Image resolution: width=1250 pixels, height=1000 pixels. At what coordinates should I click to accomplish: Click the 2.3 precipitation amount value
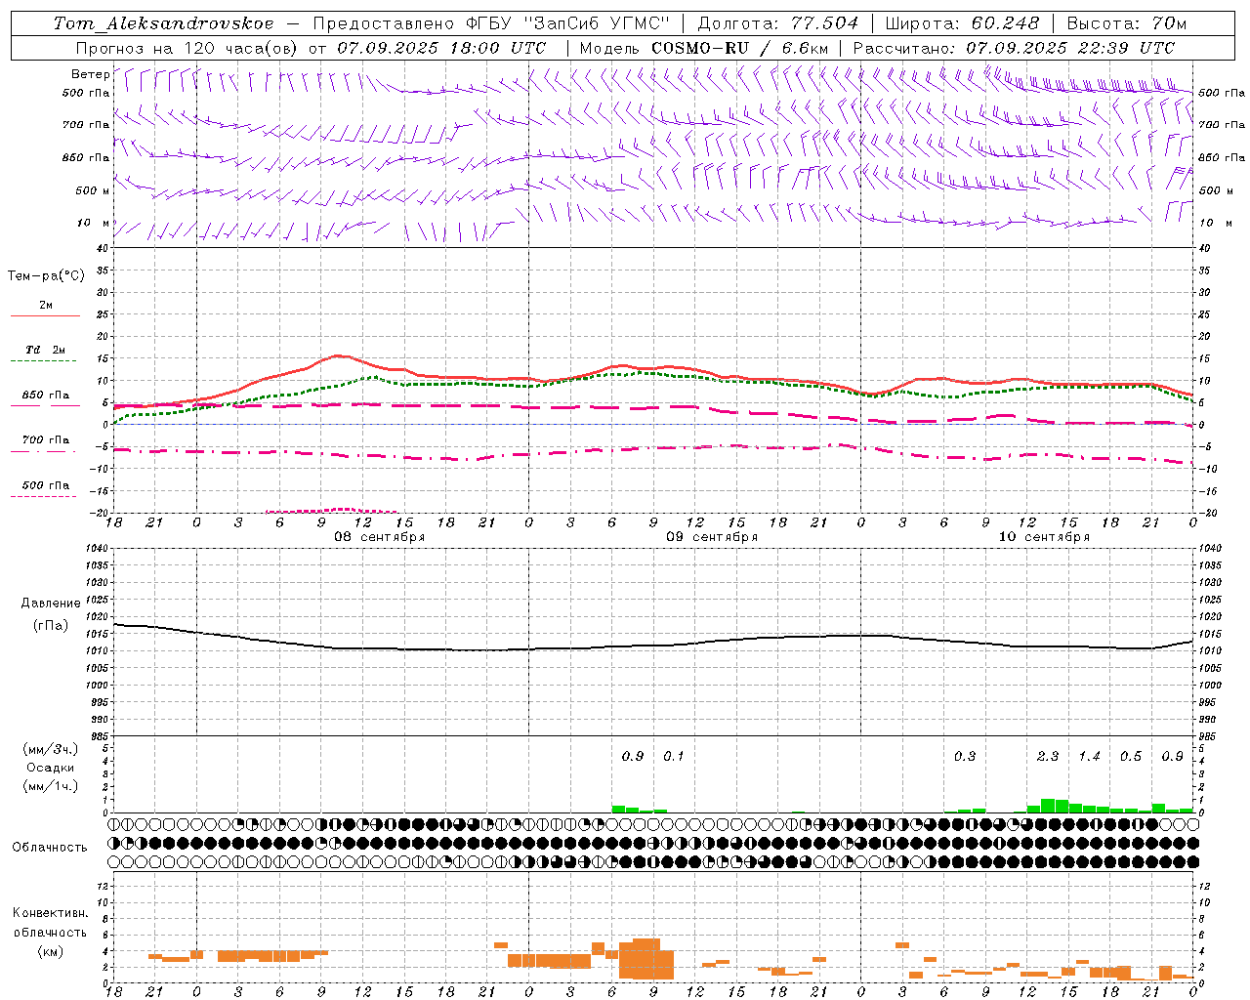point(1048,757)
